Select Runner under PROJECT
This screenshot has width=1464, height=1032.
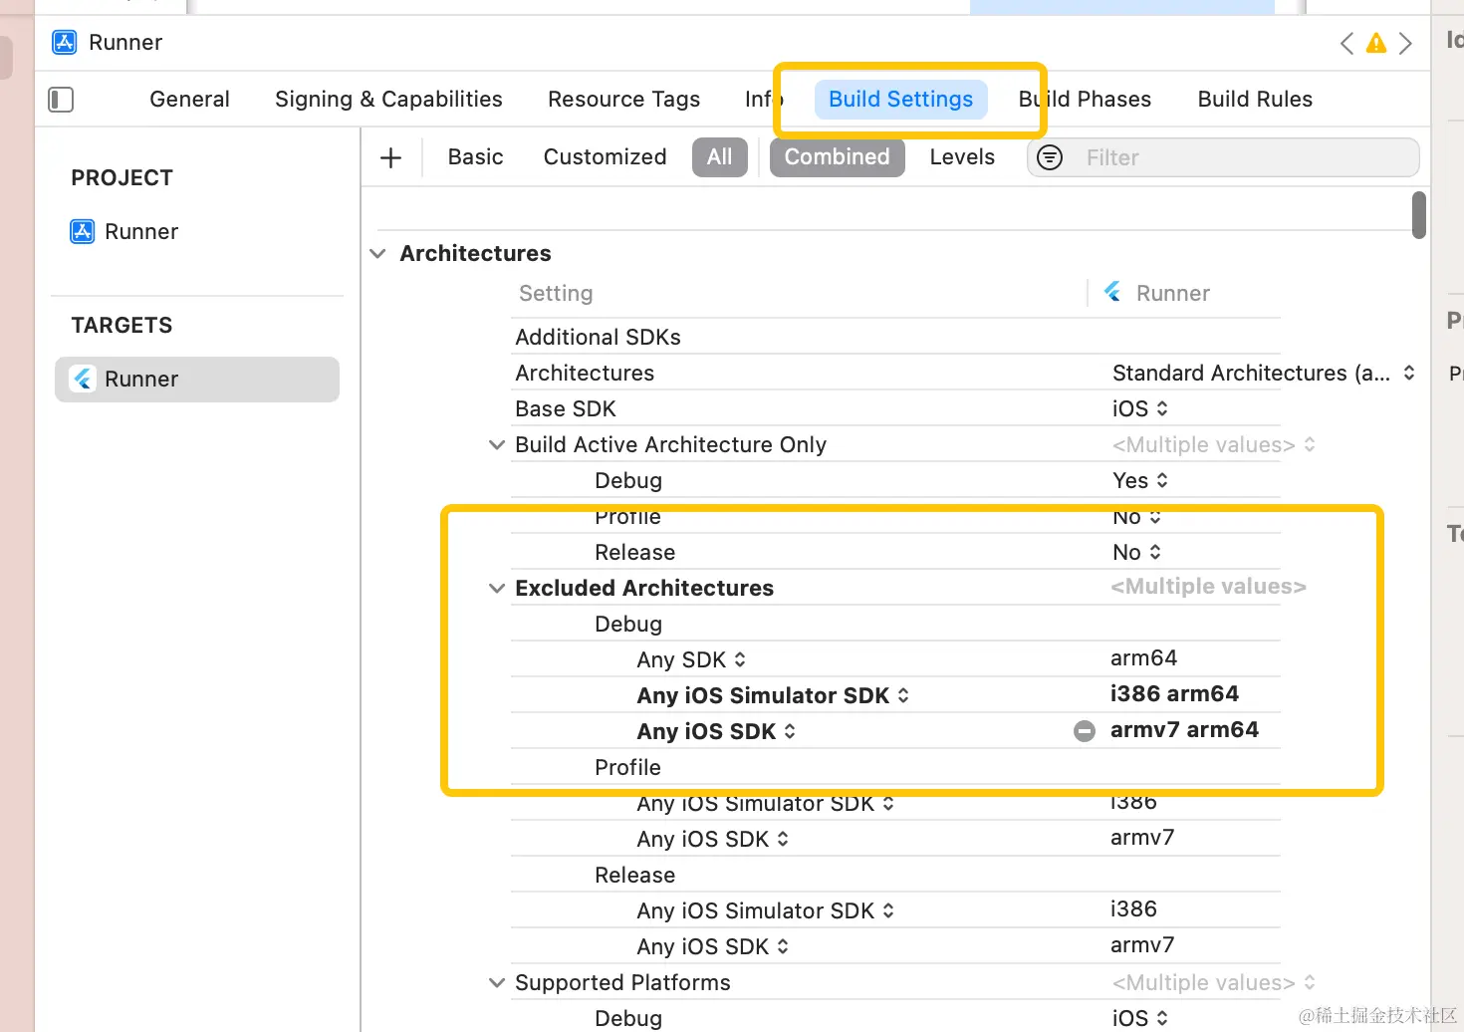[124, 232]
